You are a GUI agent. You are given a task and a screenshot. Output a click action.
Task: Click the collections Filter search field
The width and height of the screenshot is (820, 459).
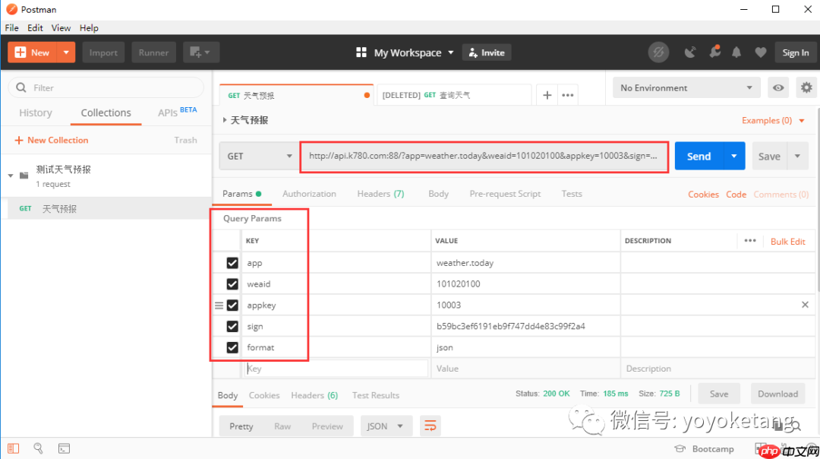coord(106,88)
